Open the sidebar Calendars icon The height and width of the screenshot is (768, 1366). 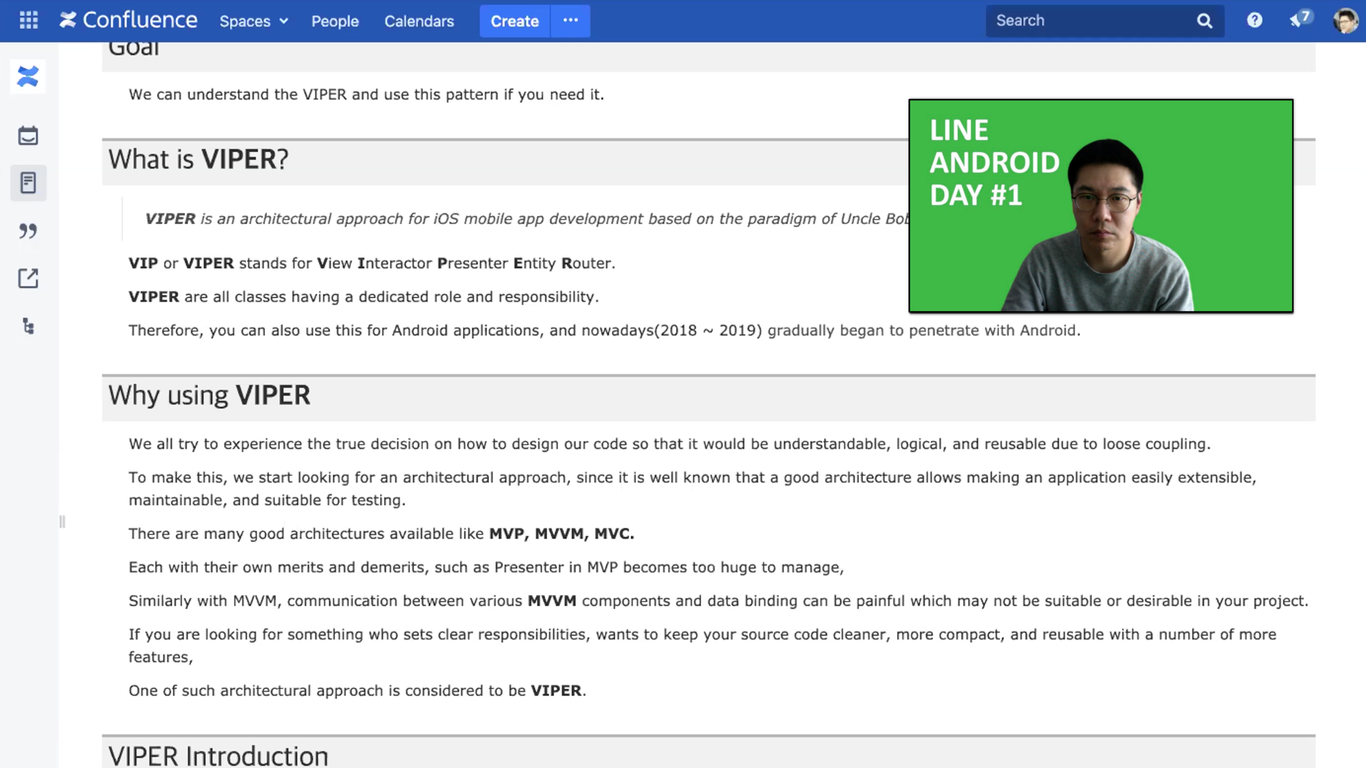[28, 135]
